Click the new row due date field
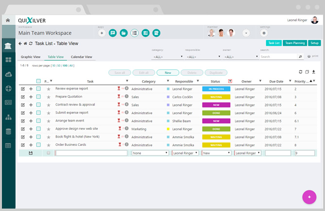The image size is (325, 211). pyautogui.click(x=278, y=153)
